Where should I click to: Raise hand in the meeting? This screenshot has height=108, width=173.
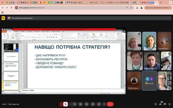99,104
